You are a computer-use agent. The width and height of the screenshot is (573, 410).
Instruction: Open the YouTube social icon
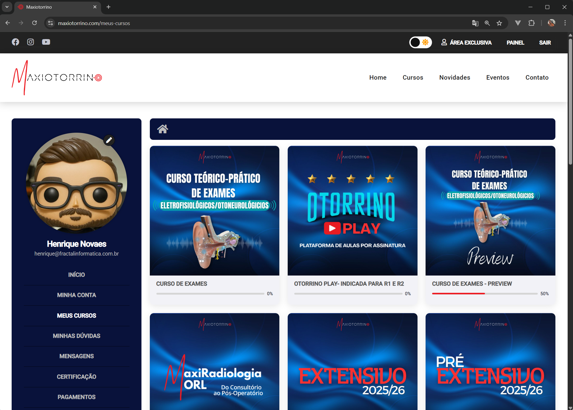pos(46,42)
